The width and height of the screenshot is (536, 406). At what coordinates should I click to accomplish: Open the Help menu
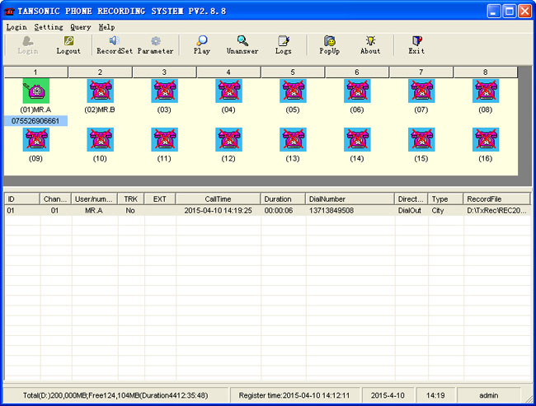click(106, 27)
